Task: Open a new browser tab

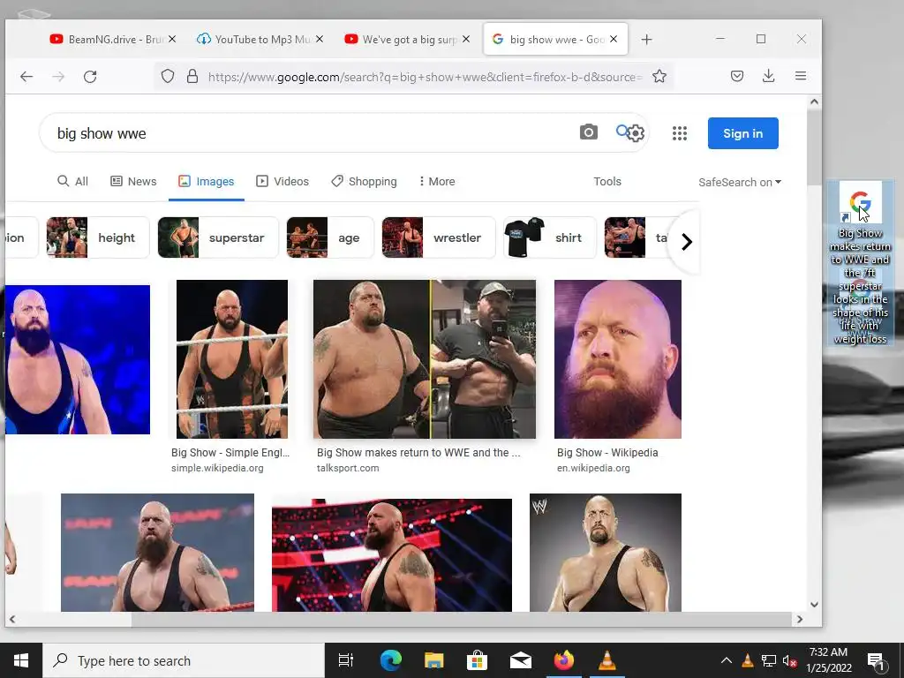Action: tap(647, 39)
